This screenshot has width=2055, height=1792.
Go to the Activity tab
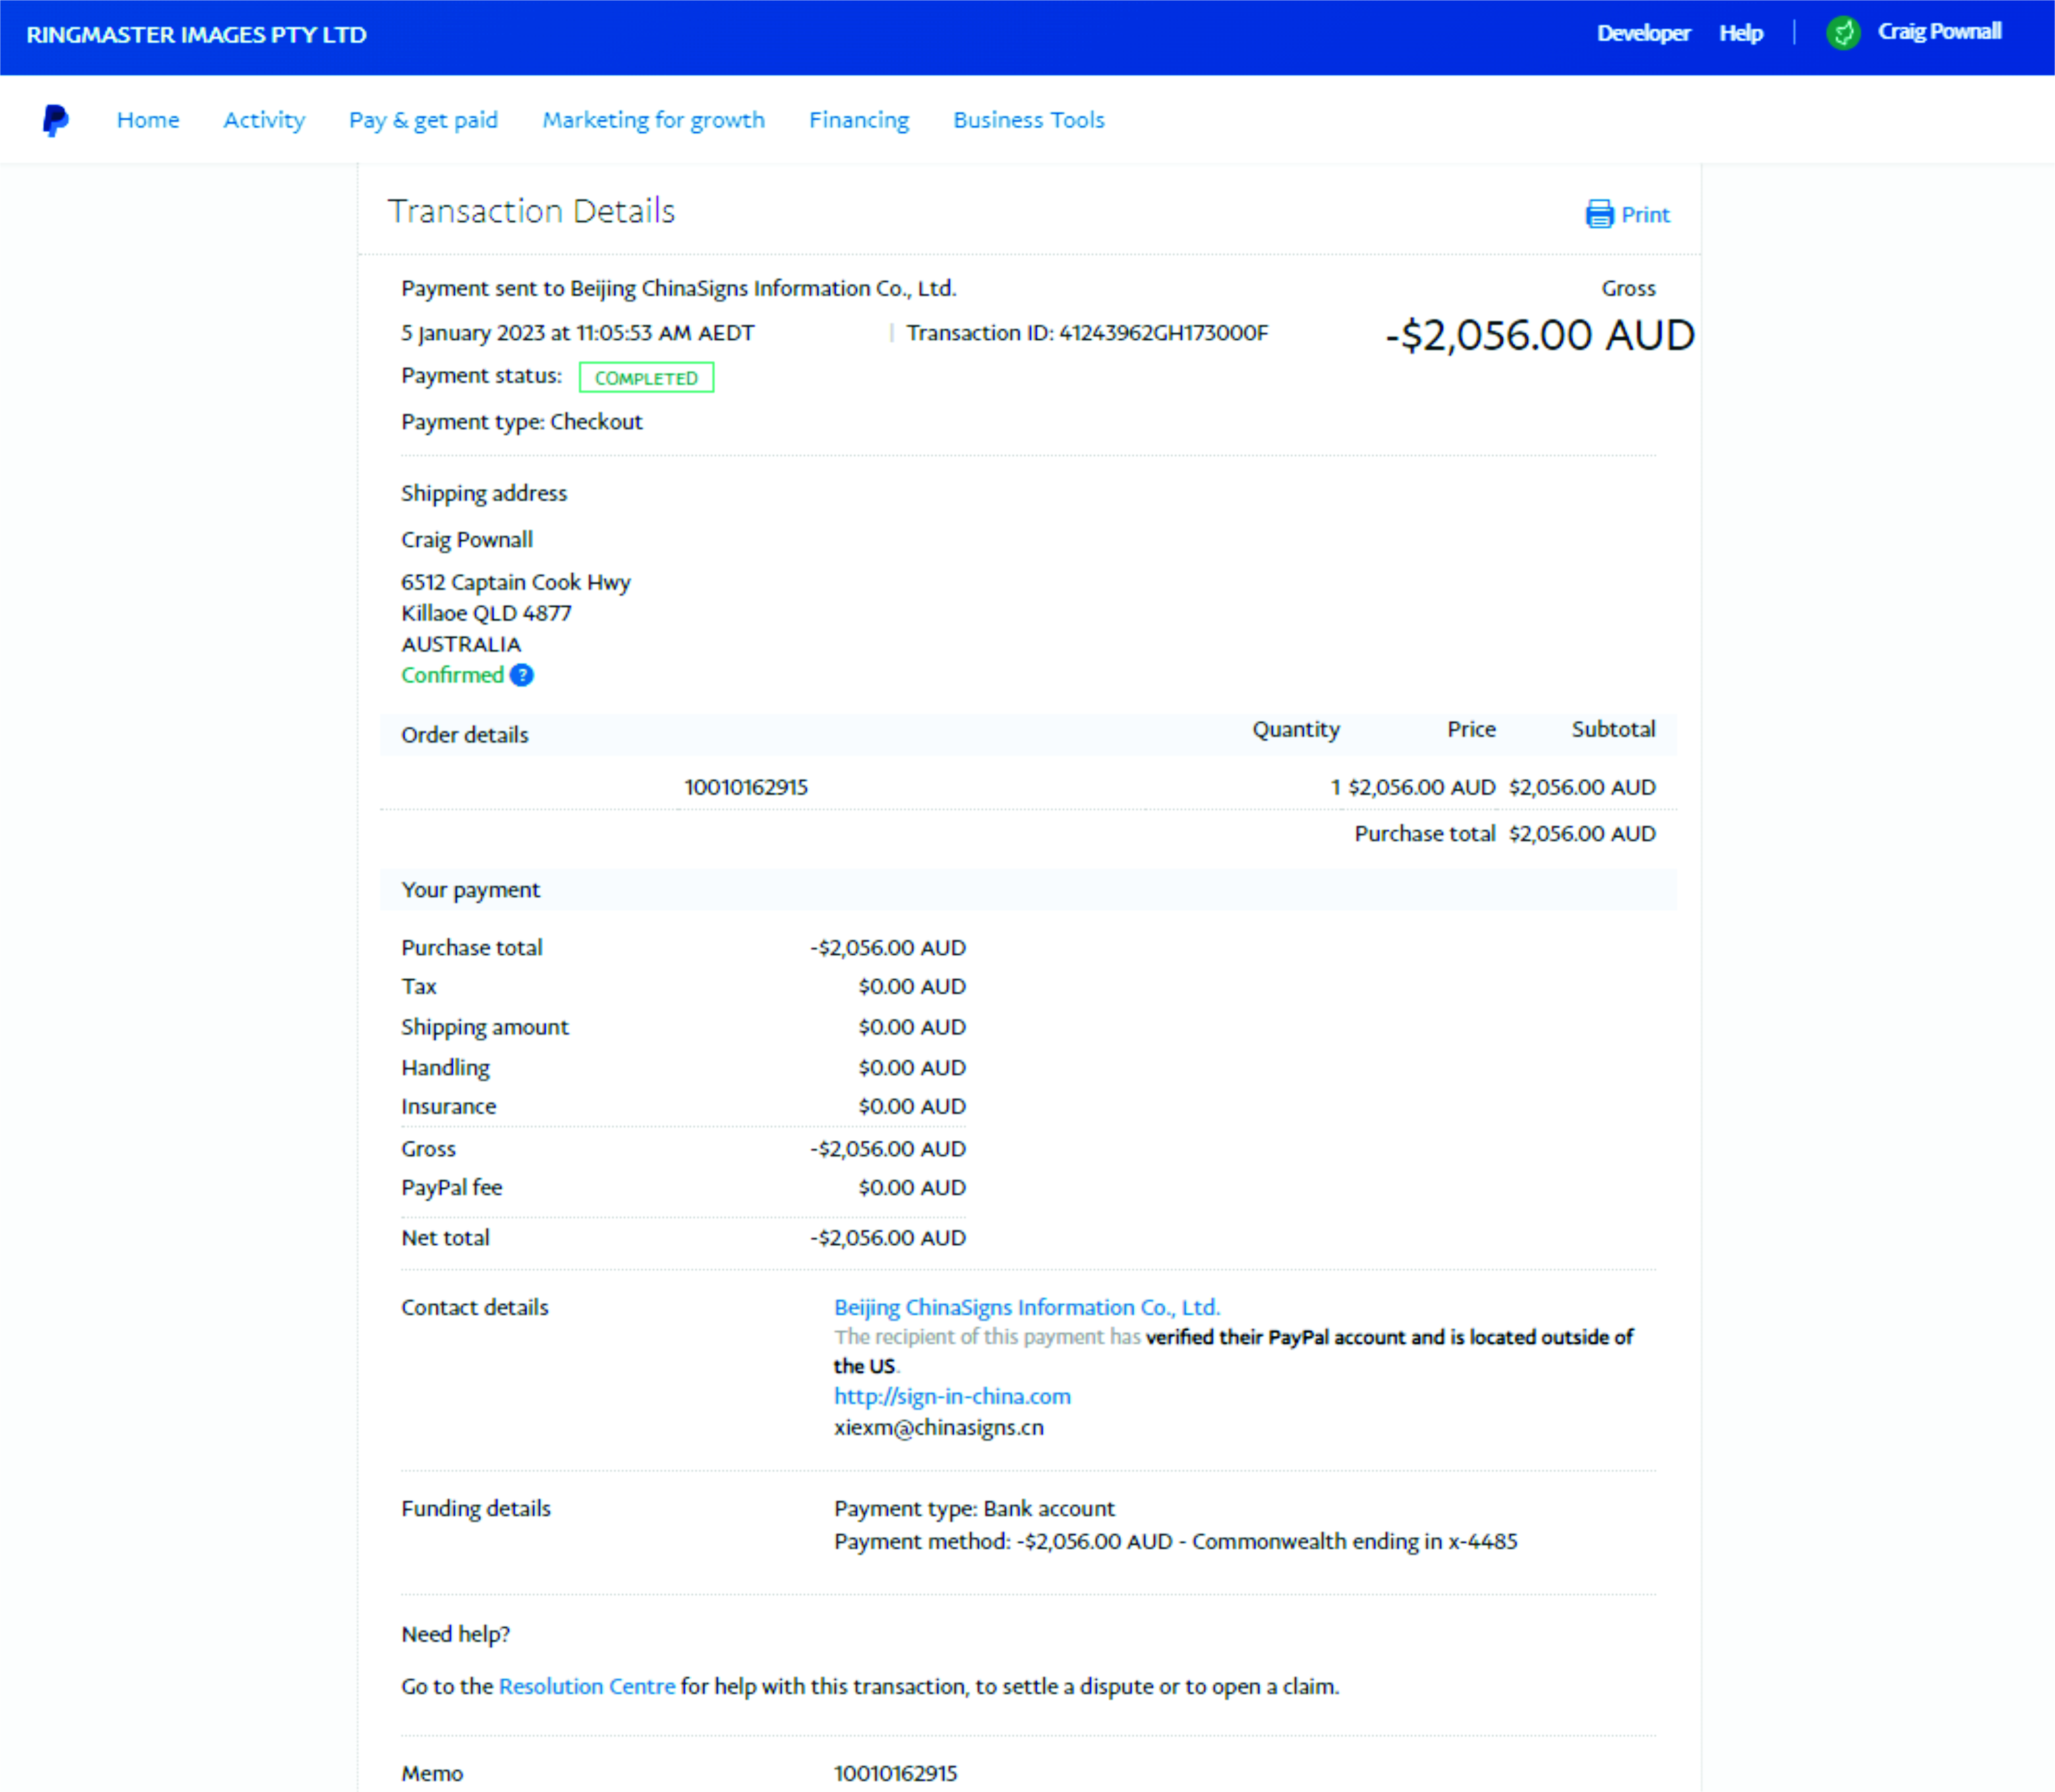[264, 120]
